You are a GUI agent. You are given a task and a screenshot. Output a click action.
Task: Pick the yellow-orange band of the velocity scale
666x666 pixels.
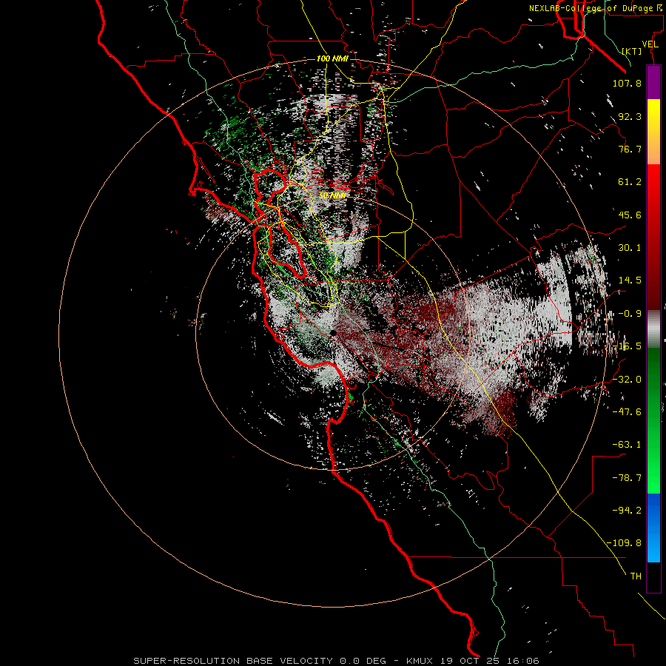(x=653, y=132)
